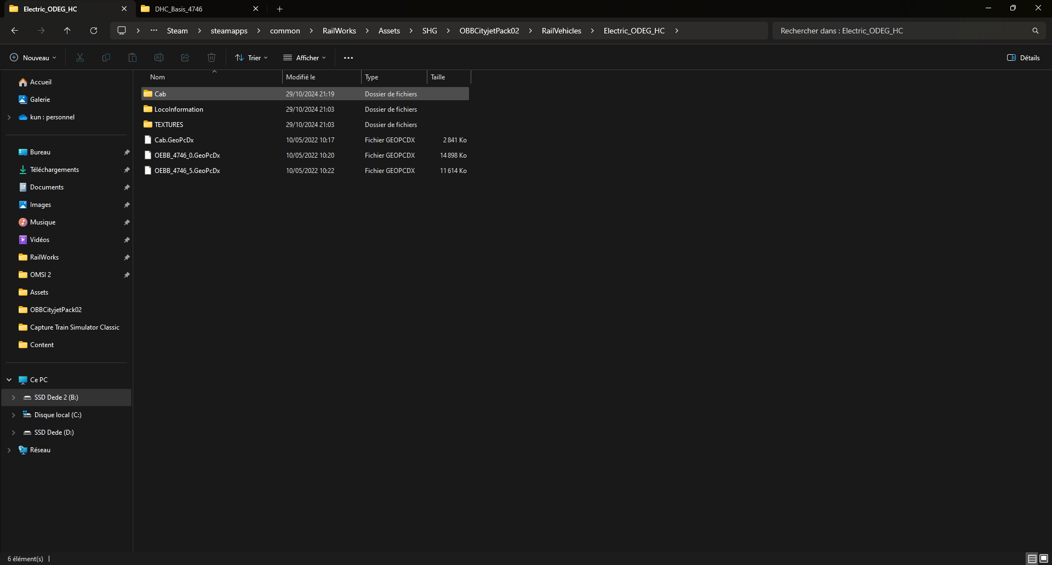Screen dimensions: 1052x565
Task: Click the PC monitor icon in address bar
Action: 122,31
